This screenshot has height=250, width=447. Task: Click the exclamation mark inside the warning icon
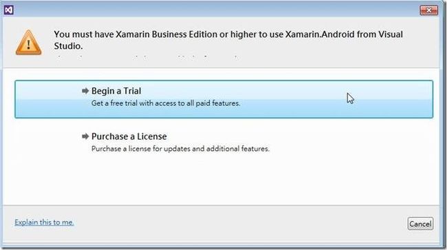(x=28, y=45)
